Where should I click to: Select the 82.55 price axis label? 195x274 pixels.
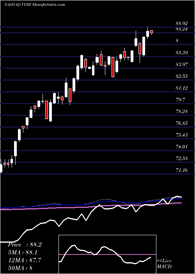pyautogui.click(x=182, y=76)
